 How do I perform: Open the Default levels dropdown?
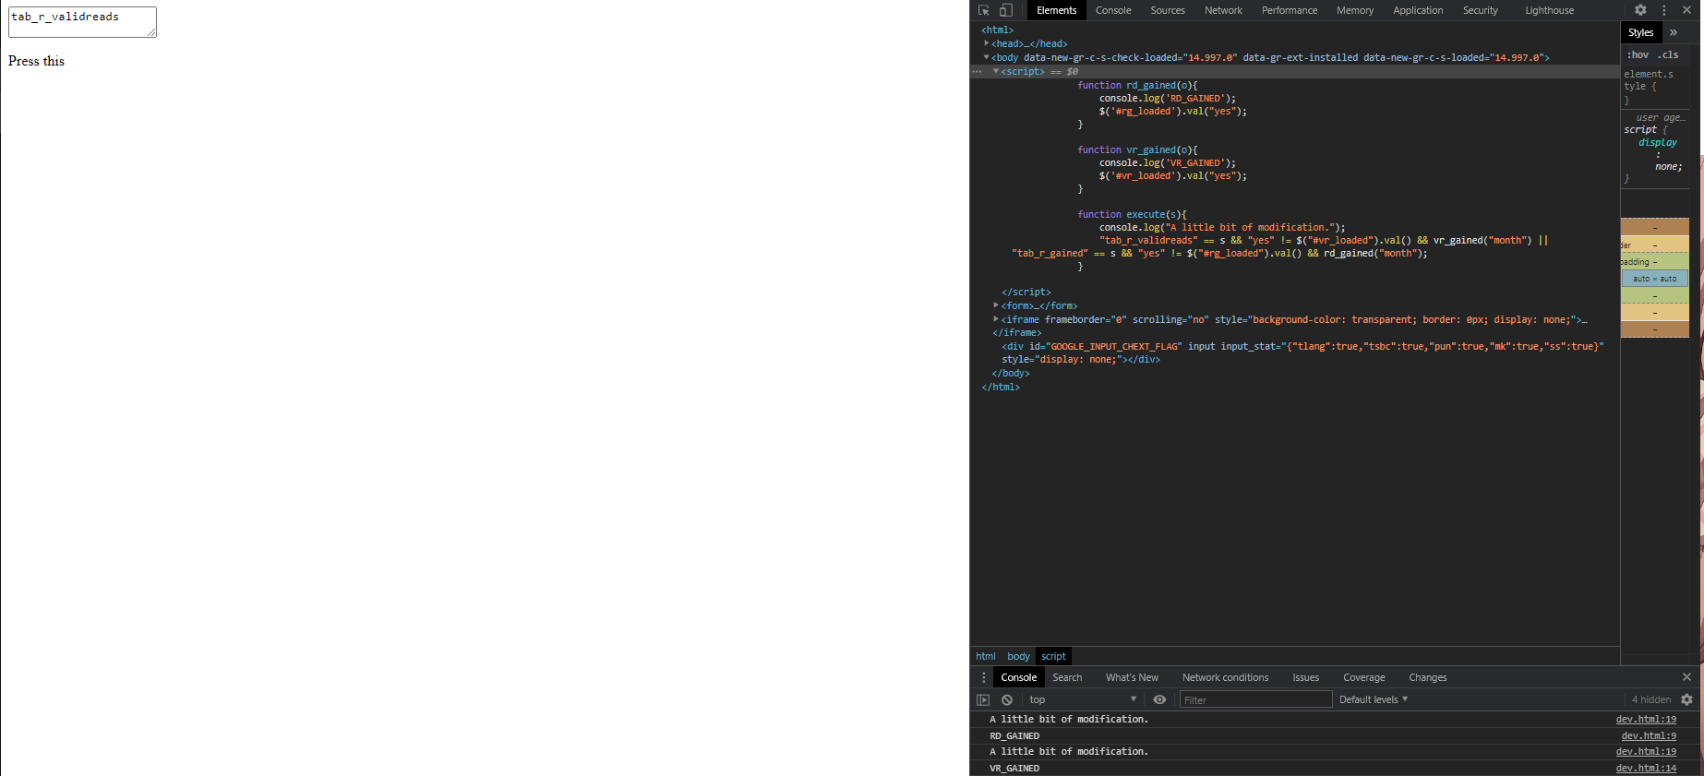1373,699
